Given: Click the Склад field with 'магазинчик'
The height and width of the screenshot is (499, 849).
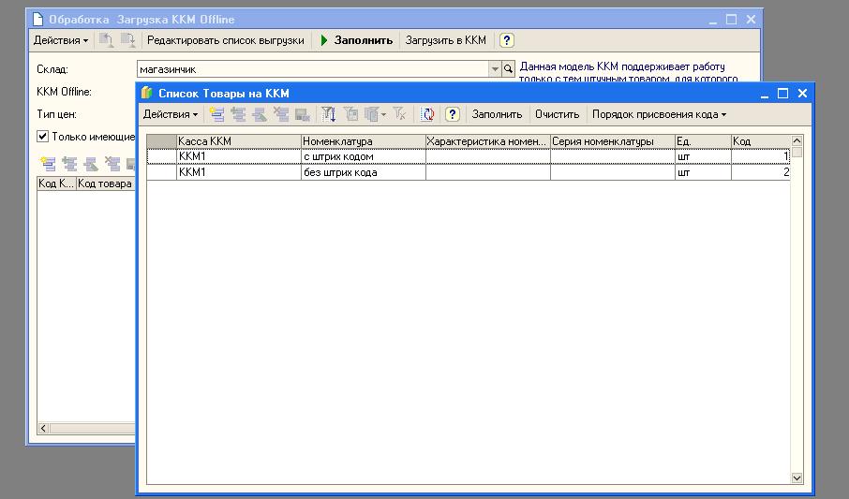Looking at the screenshot, I should [x=313, y=69].
